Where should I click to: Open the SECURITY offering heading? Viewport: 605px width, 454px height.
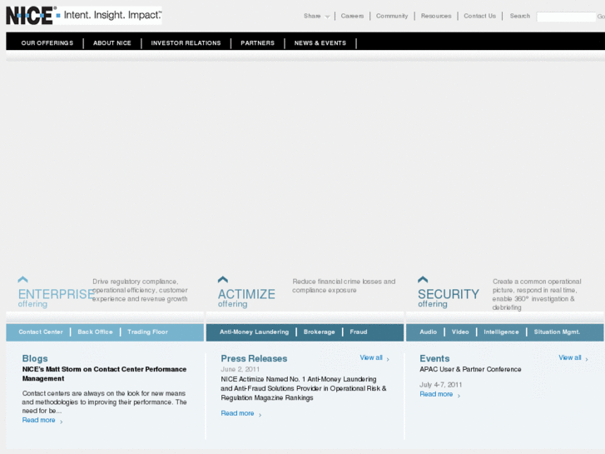click(449, 297)
